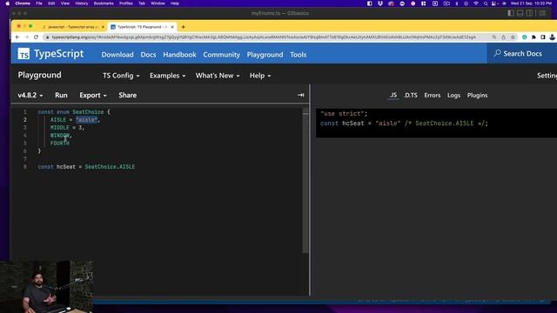
Task: Show the Errors tab
Action: point(432,95)
